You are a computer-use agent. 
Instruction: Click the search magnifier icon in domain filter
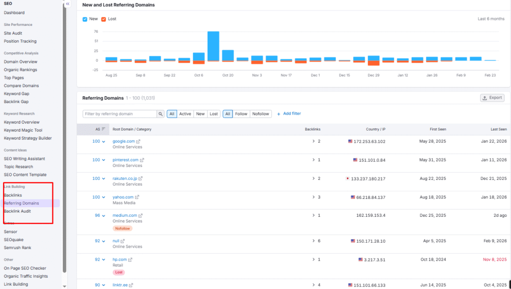tap(161, 114)
